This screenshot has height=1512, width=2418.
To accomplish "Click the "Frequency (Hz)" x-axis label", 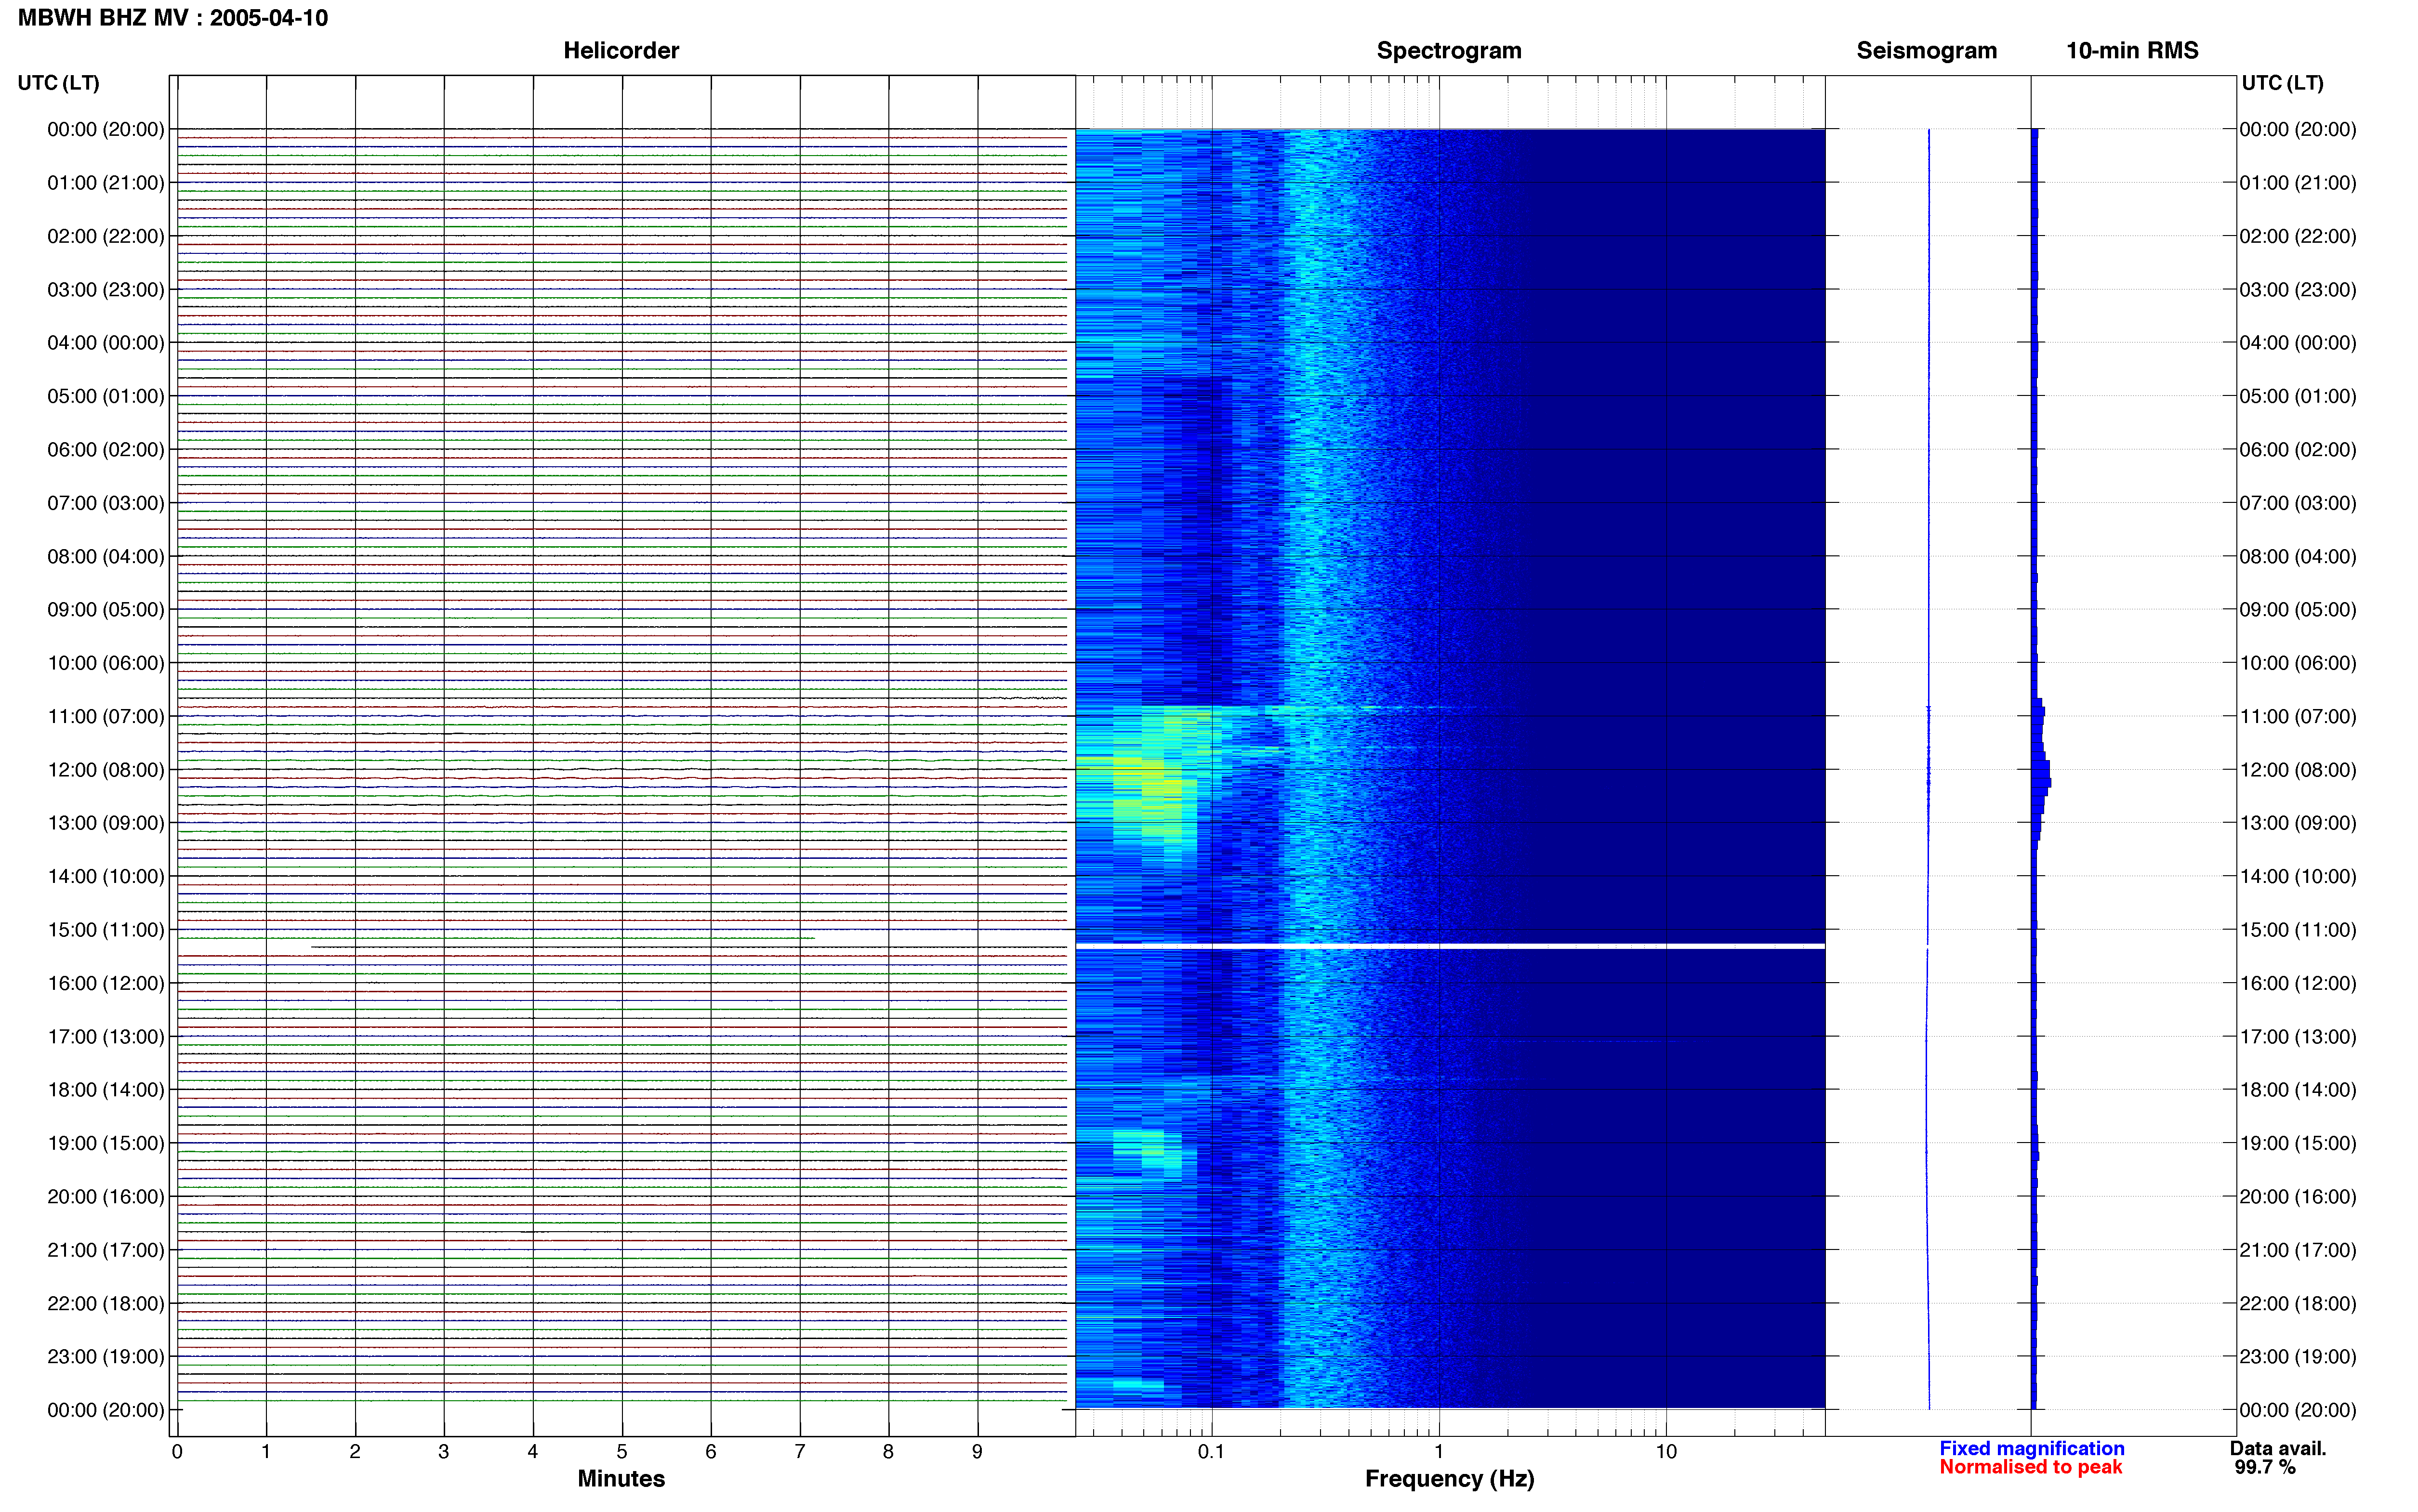I will pyautogui.click(x=1449, y=1478).
